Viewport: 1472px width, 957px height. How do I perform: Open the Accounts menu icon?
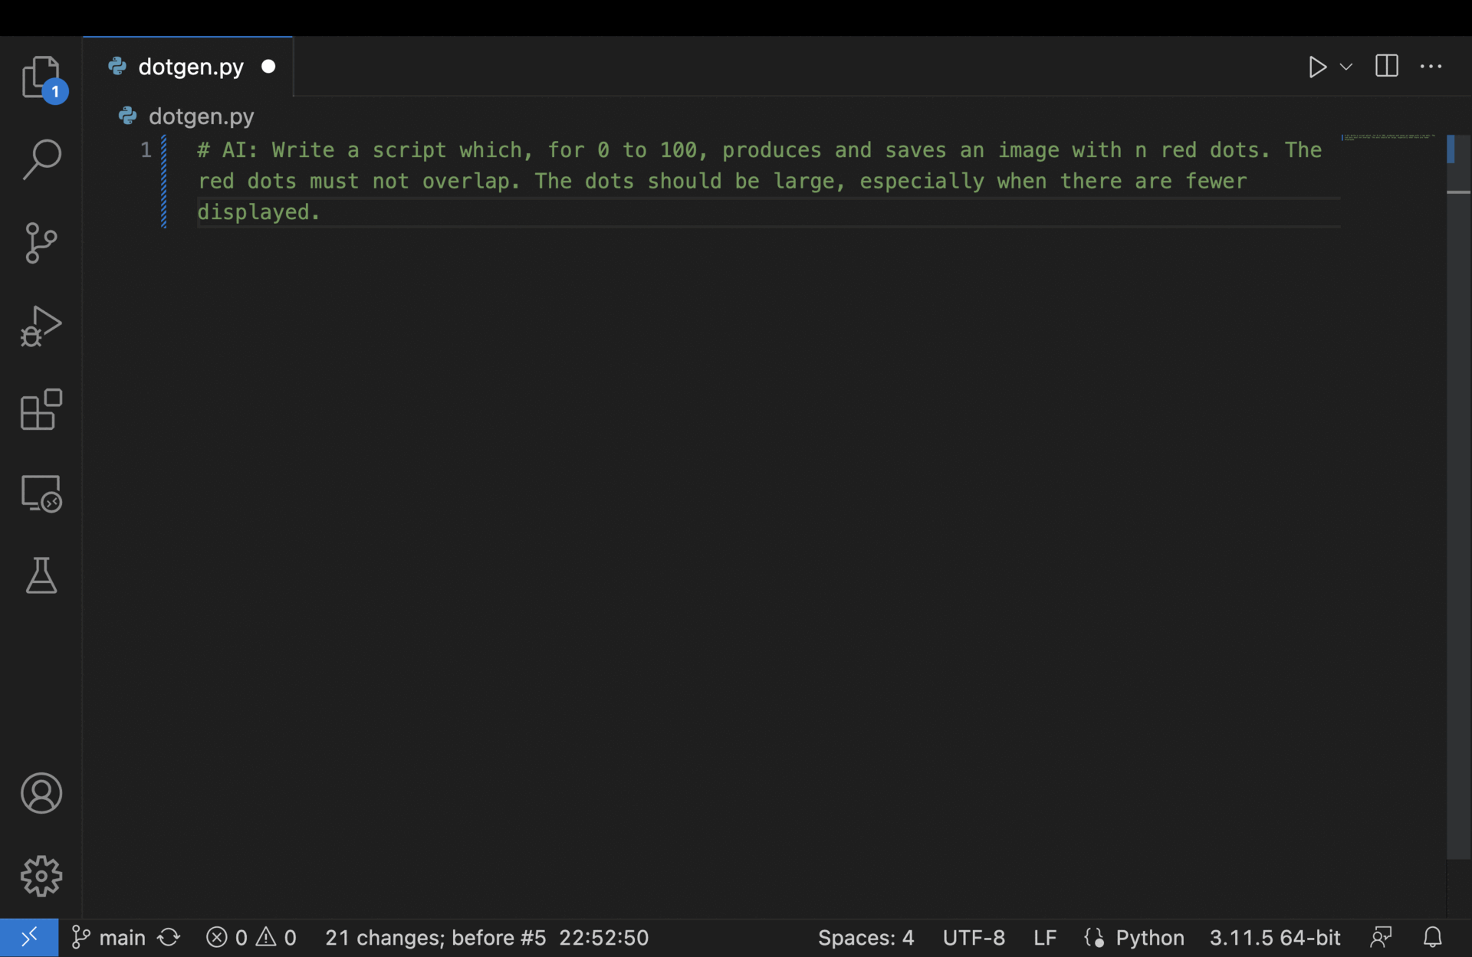[41, 793]
